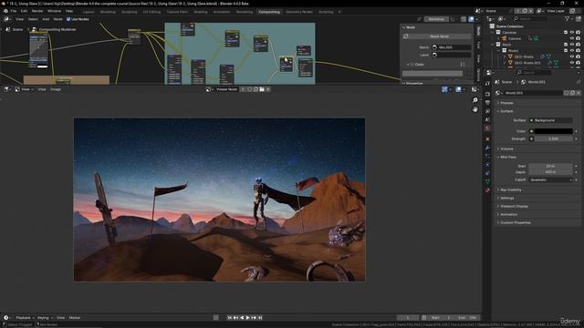This screenshot has height=328, width=584.
Task: Hide GEO-Rocks object with eye icon
Action: 572,56
